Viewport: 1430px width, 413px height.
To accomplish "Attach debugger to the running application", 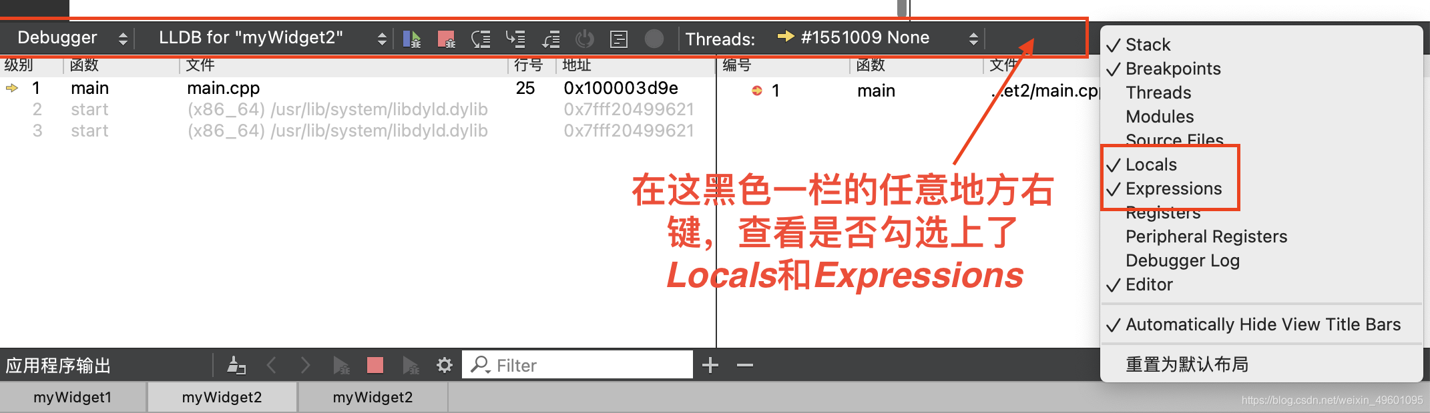I will coord(411,365).
